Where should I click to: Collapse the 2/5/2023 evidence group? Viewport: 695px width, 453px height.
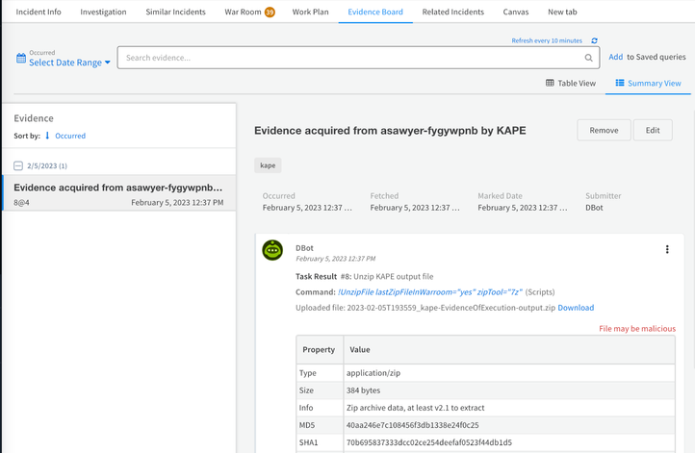pyautogui.click(x=18, y=165)
